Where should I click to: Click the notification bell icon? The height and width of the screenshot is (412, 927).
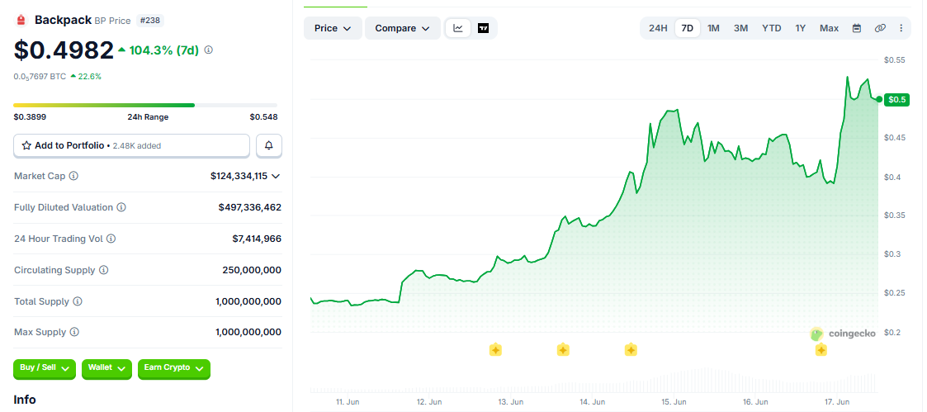click(269, 145)
